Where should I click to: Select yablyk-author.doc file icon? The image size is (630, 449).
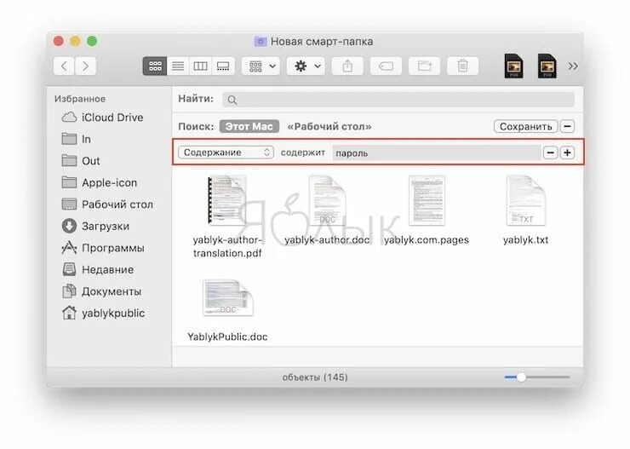(327, 200)
